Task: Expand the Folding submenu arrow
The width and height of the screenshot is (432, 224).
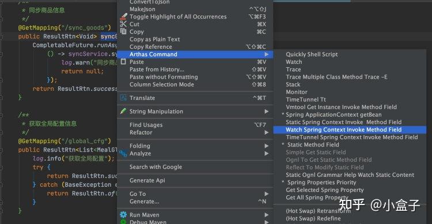Action: [x=267, y=146]
